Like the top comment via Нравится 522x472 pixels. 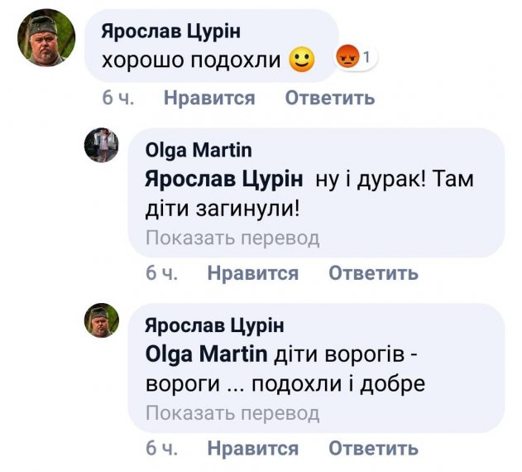(209, 98)
